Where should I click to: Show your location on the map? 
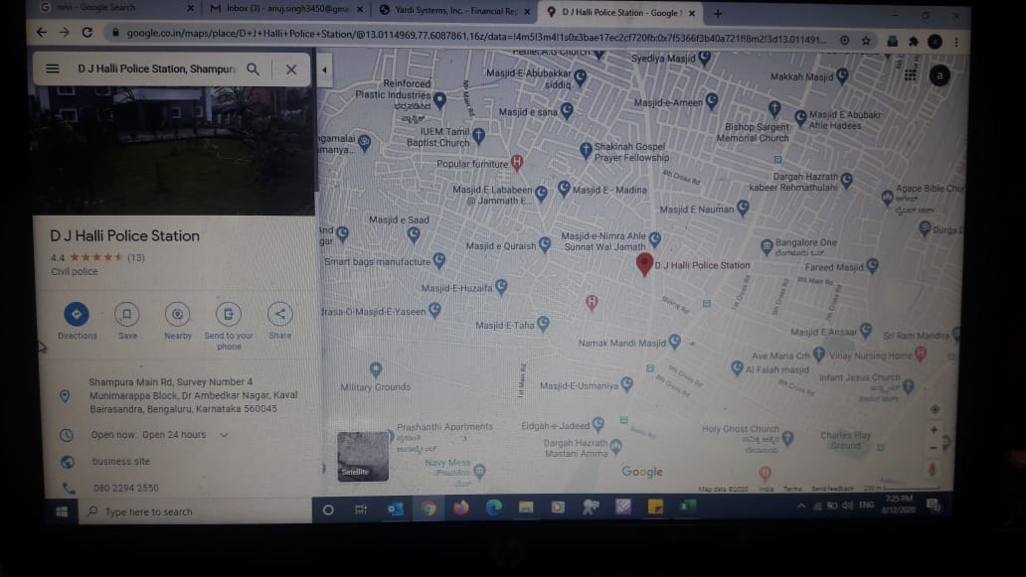[x=936, y=410]
